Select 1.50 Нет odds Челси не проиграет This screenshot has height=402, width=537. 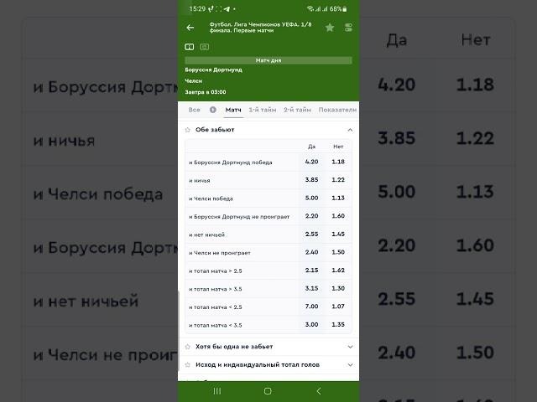click(338, 252)
